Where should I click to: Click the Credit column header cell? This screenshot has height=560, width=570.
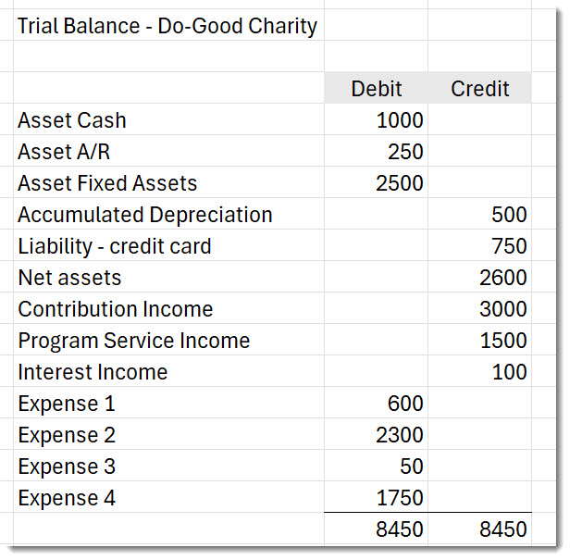pyautogui.click(x=479, y=89)
